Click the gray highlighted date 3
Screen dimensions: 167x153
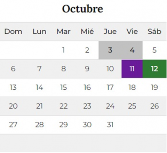(110, 50)
